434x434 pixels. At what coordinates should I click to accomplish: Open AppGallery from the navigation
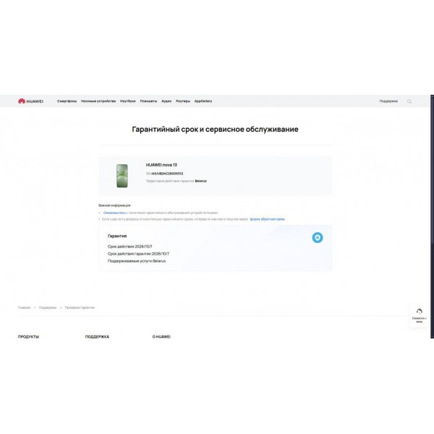click(203, 101)
